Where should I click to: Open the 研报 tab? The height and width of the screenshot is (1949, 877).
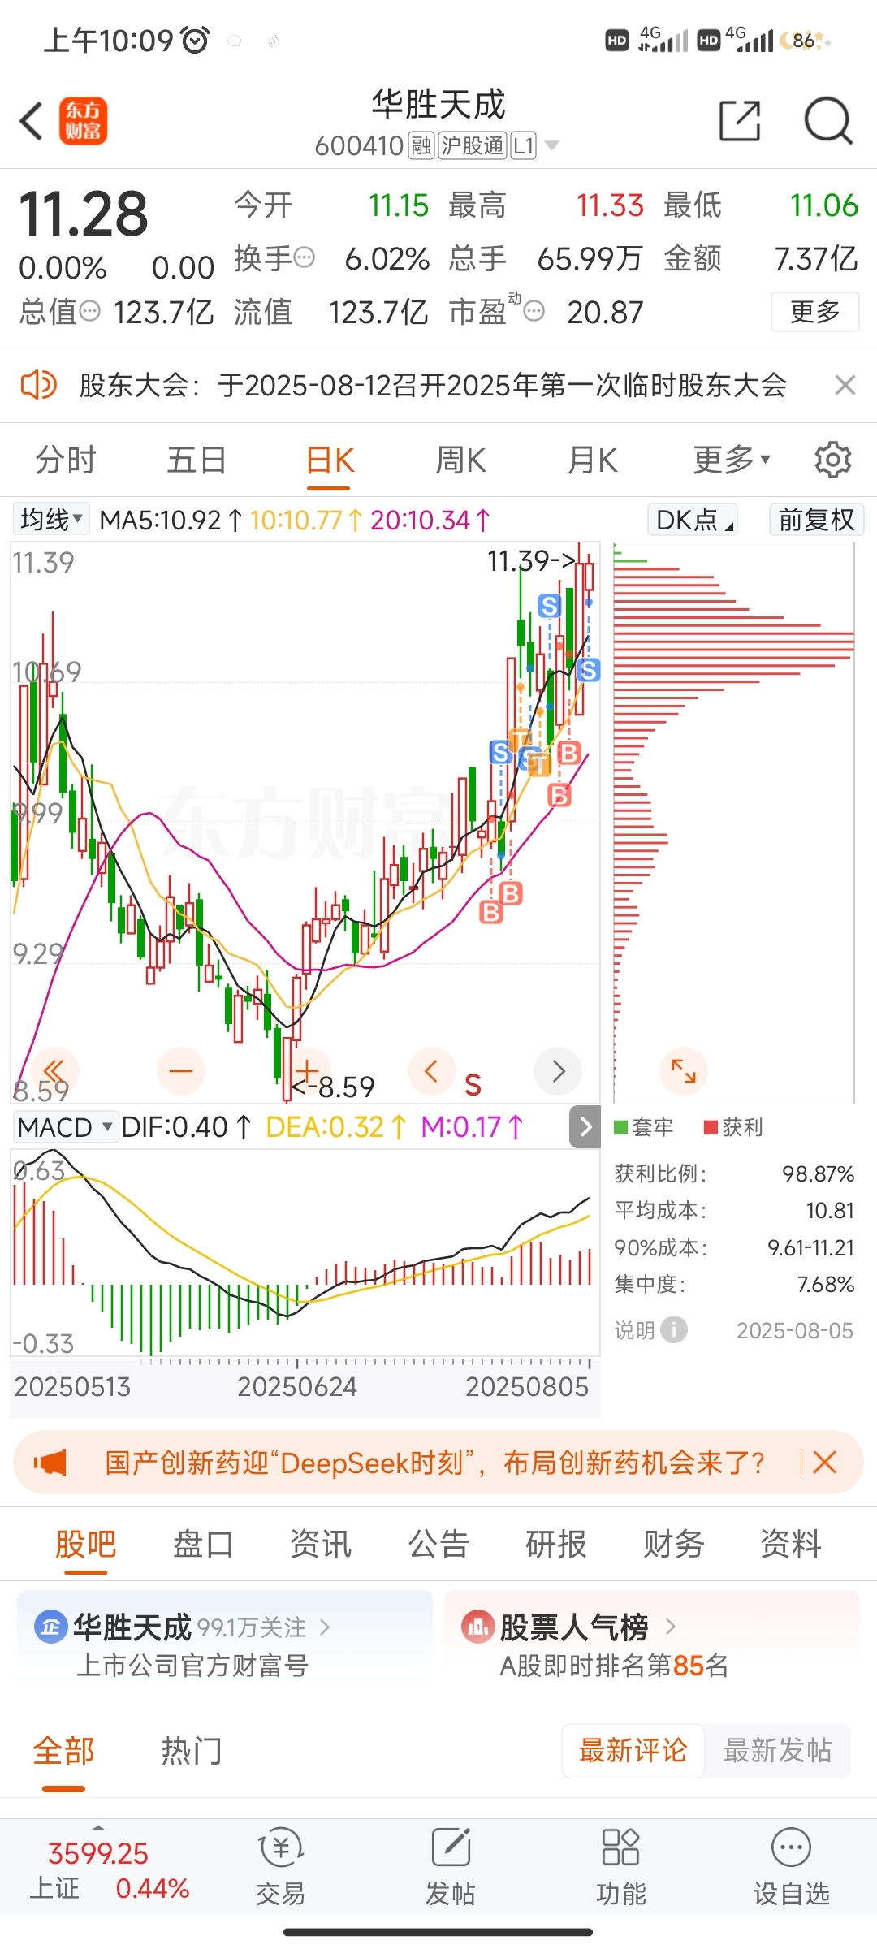(x=556, y=1544)
